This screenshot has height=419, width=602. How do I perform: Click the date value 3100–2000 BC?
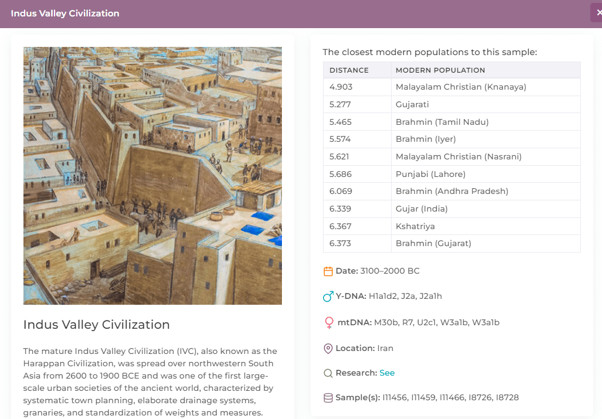click(390, 271)
